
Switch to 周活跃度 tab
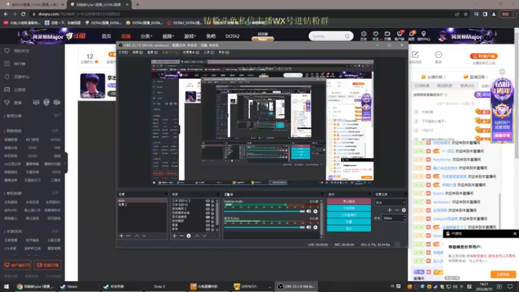point(444,86)
